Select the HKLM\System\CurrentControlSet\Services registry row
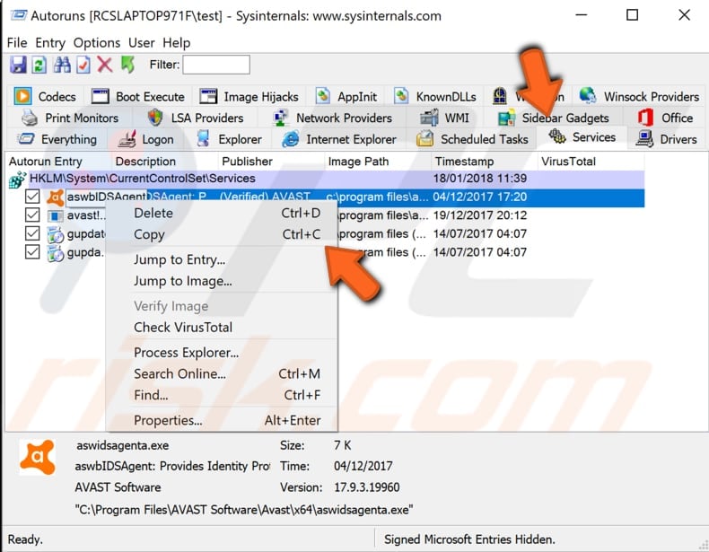Screen dimensions: 709x552 coord(326,179)
